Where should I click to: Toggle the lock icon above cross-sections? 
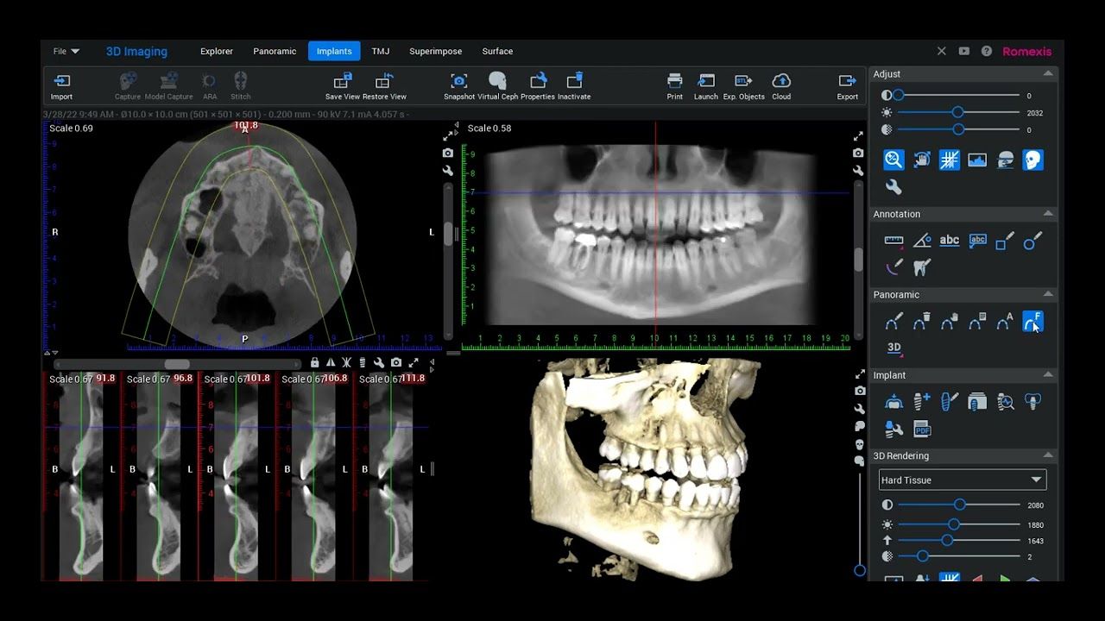click(x=314, y=363)
